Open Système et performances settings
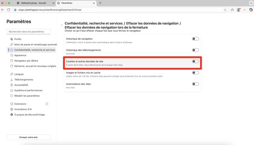This screenshot has width=254, height=145. coord(28,90)
